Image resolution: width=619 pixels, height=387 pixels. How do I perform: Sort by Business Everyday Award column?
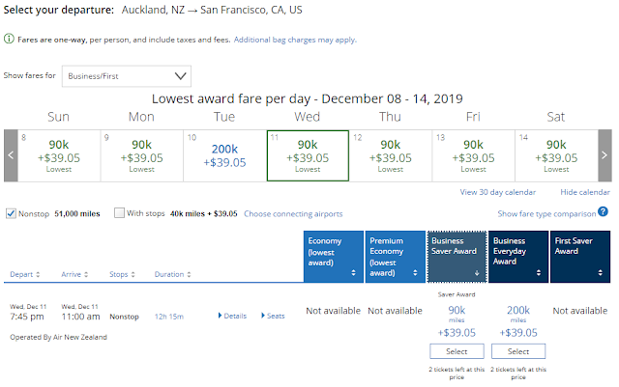(517, 256)
